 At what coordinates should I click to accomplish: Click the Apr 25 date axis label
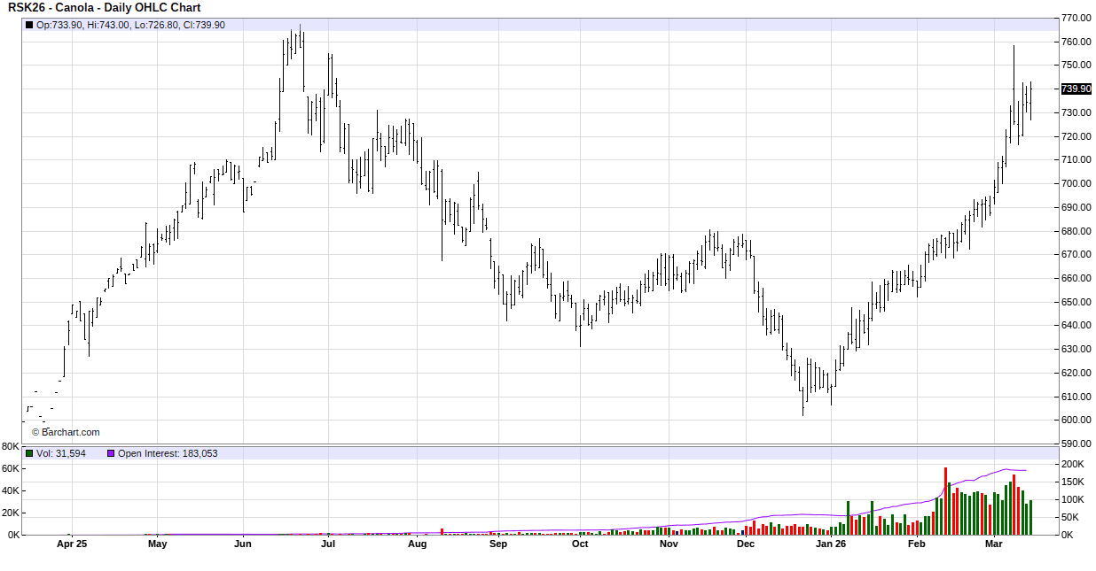click(x=70, y=544)
